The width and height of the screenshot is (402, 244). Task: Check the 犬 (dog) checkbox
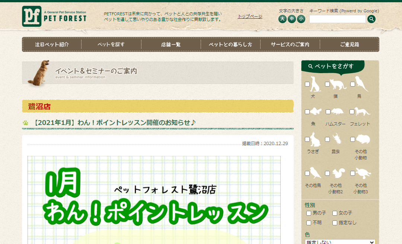(307, 84)
